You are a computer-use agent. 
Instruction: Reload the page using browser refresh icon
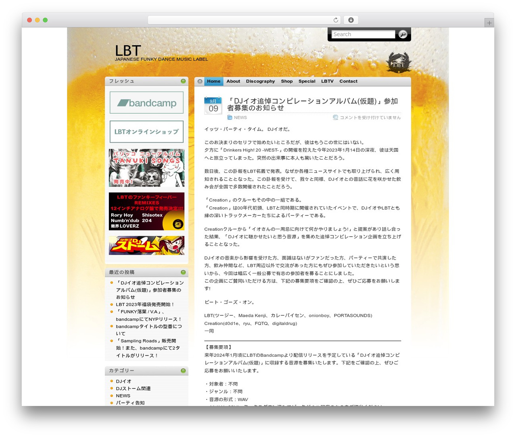tap(336, 20)
